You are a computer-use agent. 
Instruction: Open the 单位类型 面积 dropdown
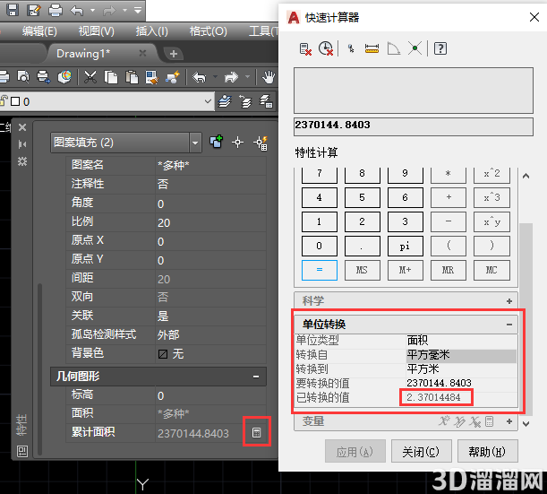462,340
